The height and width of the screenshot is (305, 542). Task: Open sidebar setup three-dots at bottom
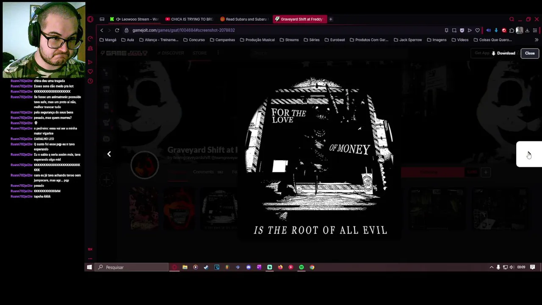point(90,258)
